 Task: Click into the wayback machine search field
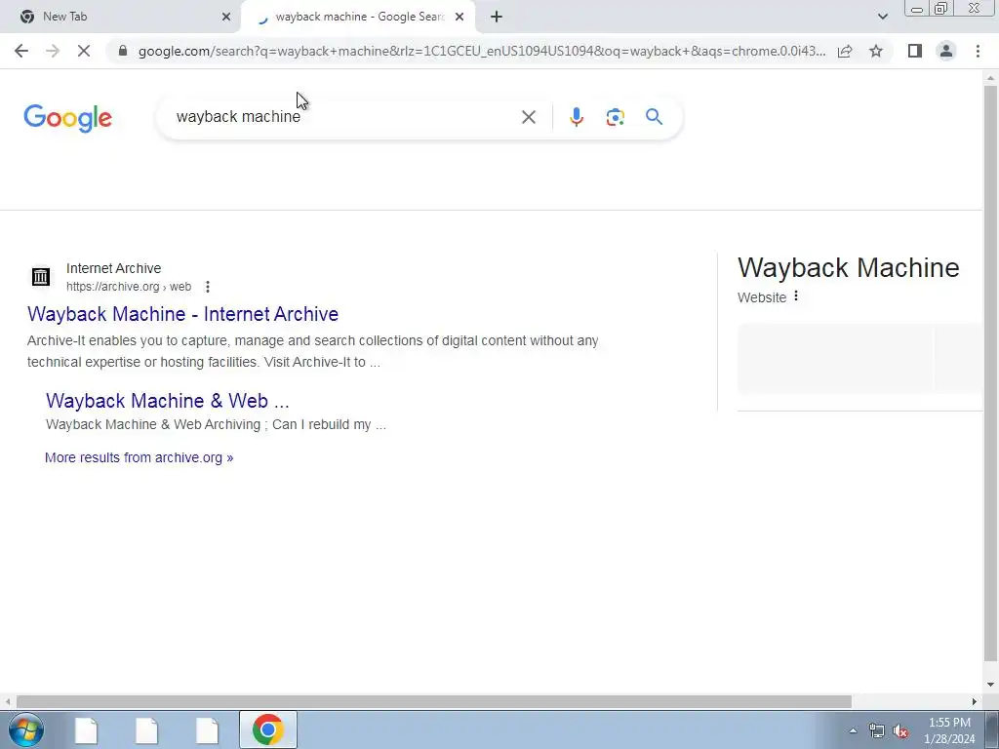(x=344, y=117)
